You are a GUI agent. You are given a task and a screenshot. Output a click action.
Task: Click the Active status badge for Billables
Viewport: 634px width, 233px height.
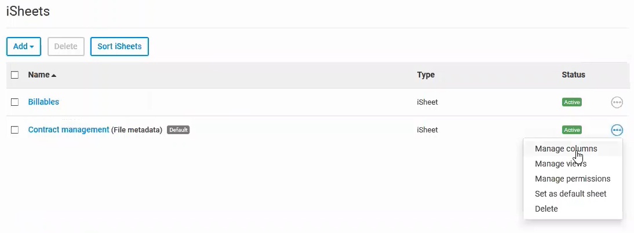point(571,102)
